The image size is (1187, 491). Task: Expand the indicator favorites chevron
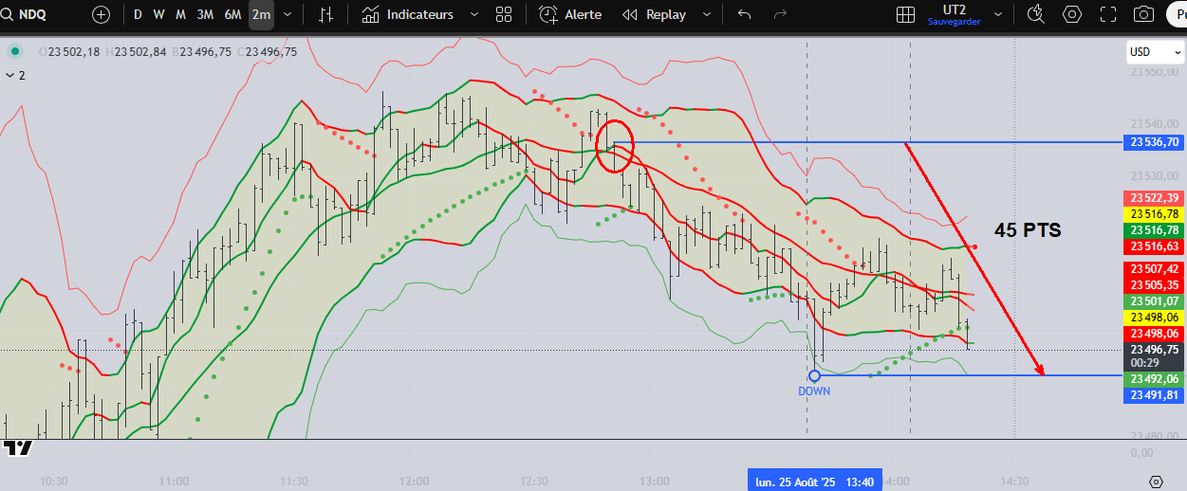coord(473,14)
